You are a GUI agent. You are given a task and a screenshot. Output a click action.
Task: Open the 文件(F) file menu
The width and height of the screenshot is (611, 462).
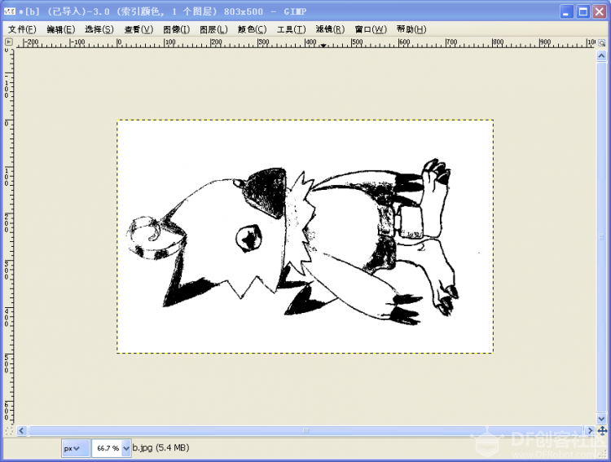tap(22, 29)
